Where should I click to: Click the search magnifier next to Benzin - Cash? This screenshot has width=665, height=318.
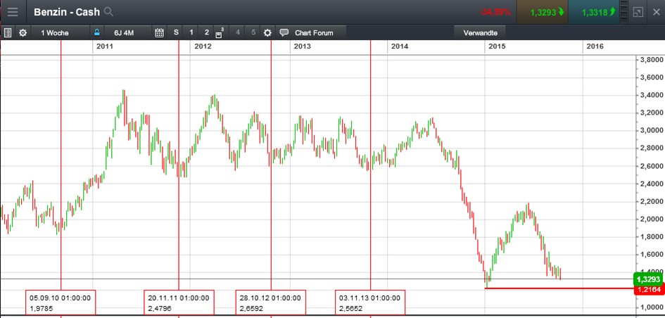[108, 12]
